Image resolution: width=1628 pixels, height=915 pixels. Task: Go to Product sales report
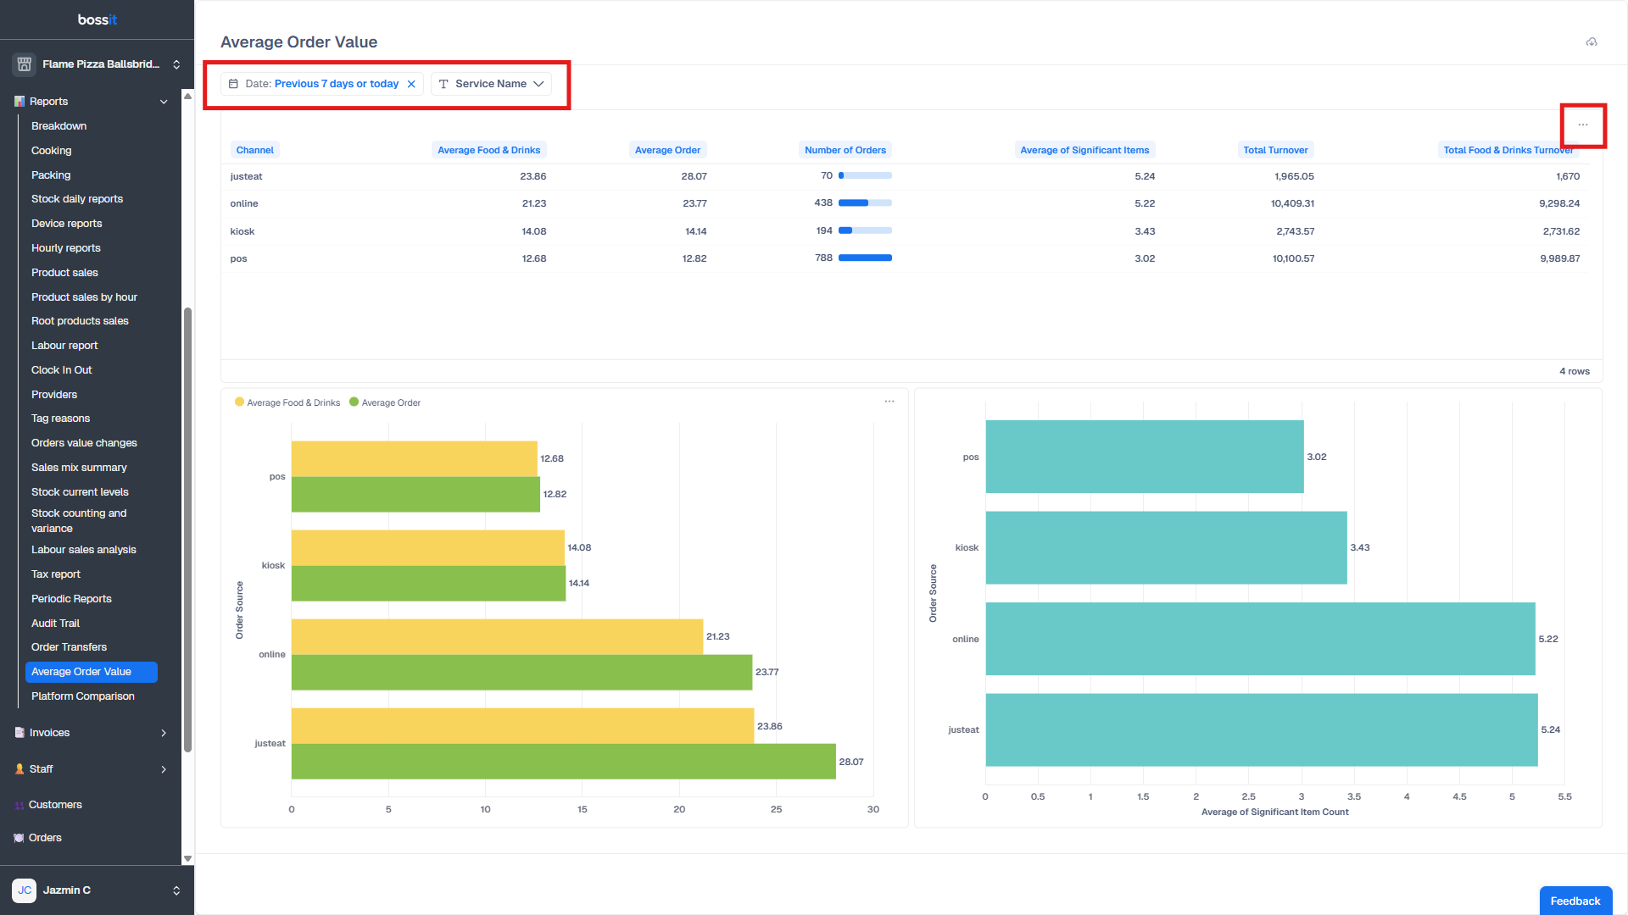pos(64,273)
